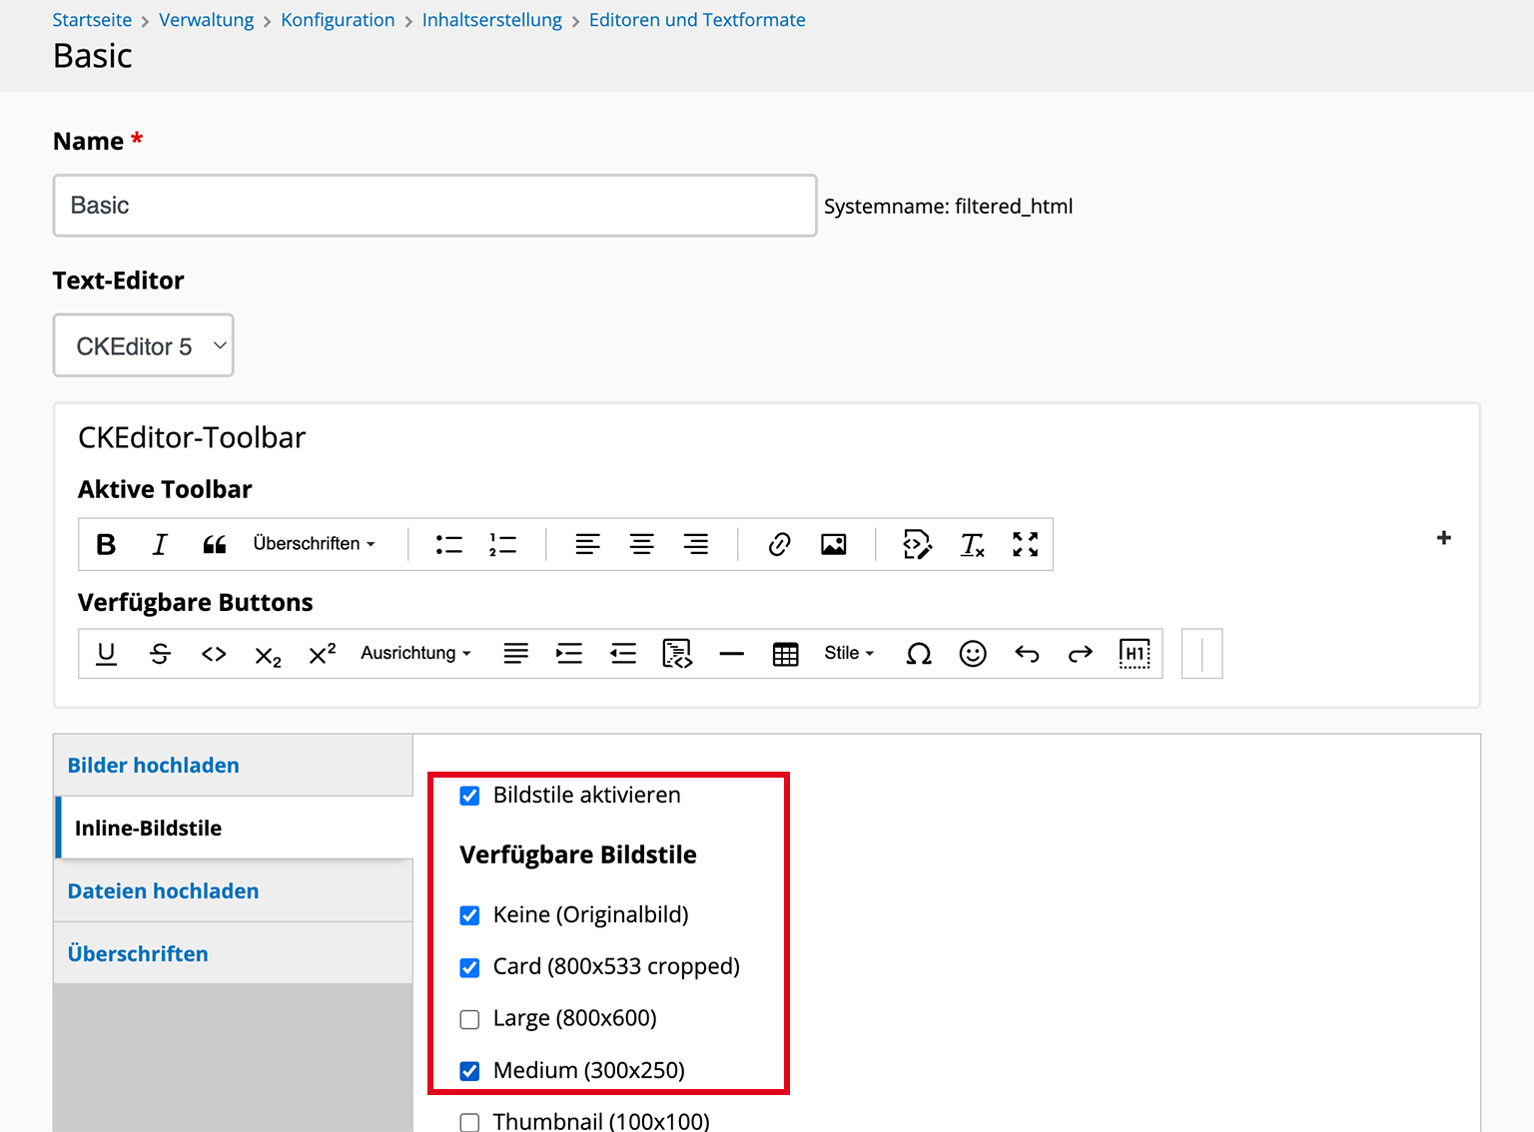Uncheck Card (800x533 cropped) style
1534x1132 pixels.
coord(469,967)
